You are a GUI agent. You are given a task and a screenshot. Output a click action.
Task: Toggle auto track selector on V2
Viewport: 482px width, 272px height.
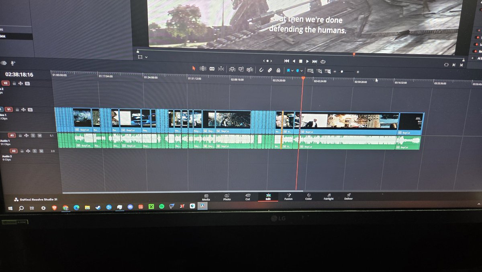tap(20, 84)
